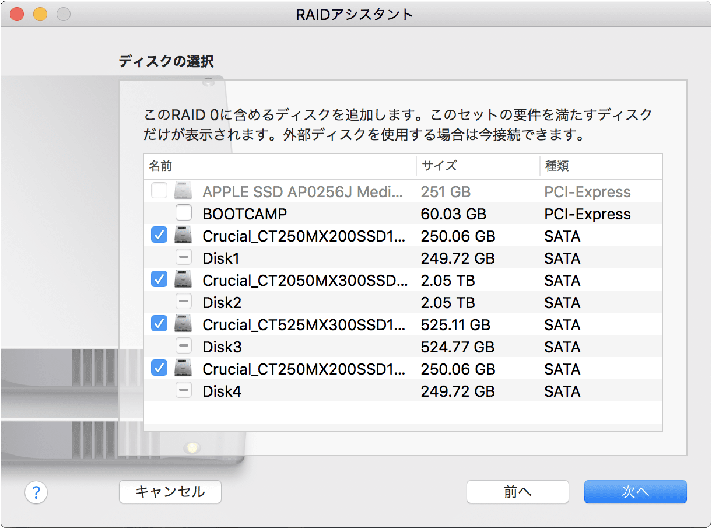Select the Disk4 row name
The width and height of the screenshot is (712, 528).
pos(222,391)
